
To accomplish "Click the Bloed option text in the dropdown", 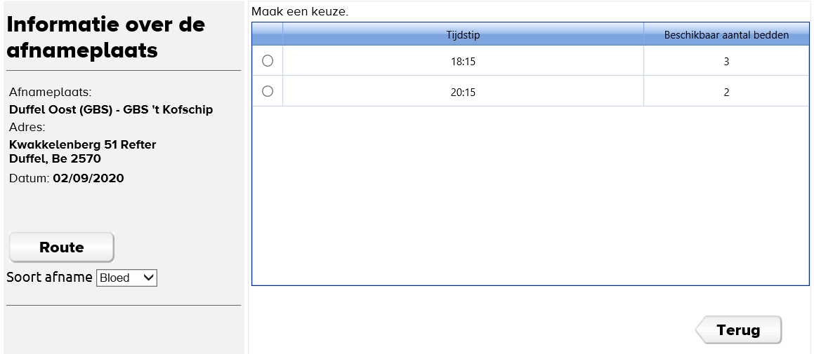I will tap(114, 278).
